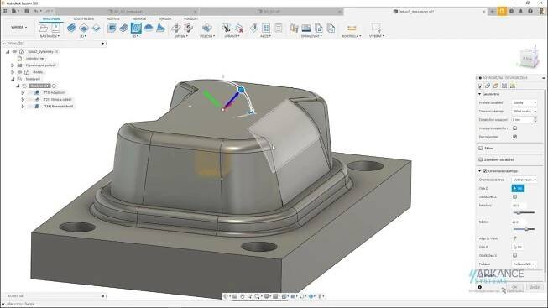This screenshot has width=548, height=308.
Task: Click the highlighted 3D parallel strategy icon
Action: (136, 28)
